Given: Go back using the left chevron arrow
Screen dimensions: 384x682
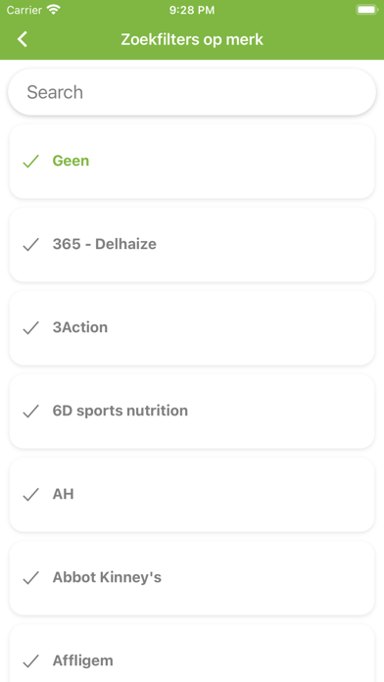Looking at the screenshot, I should (23, 39).
